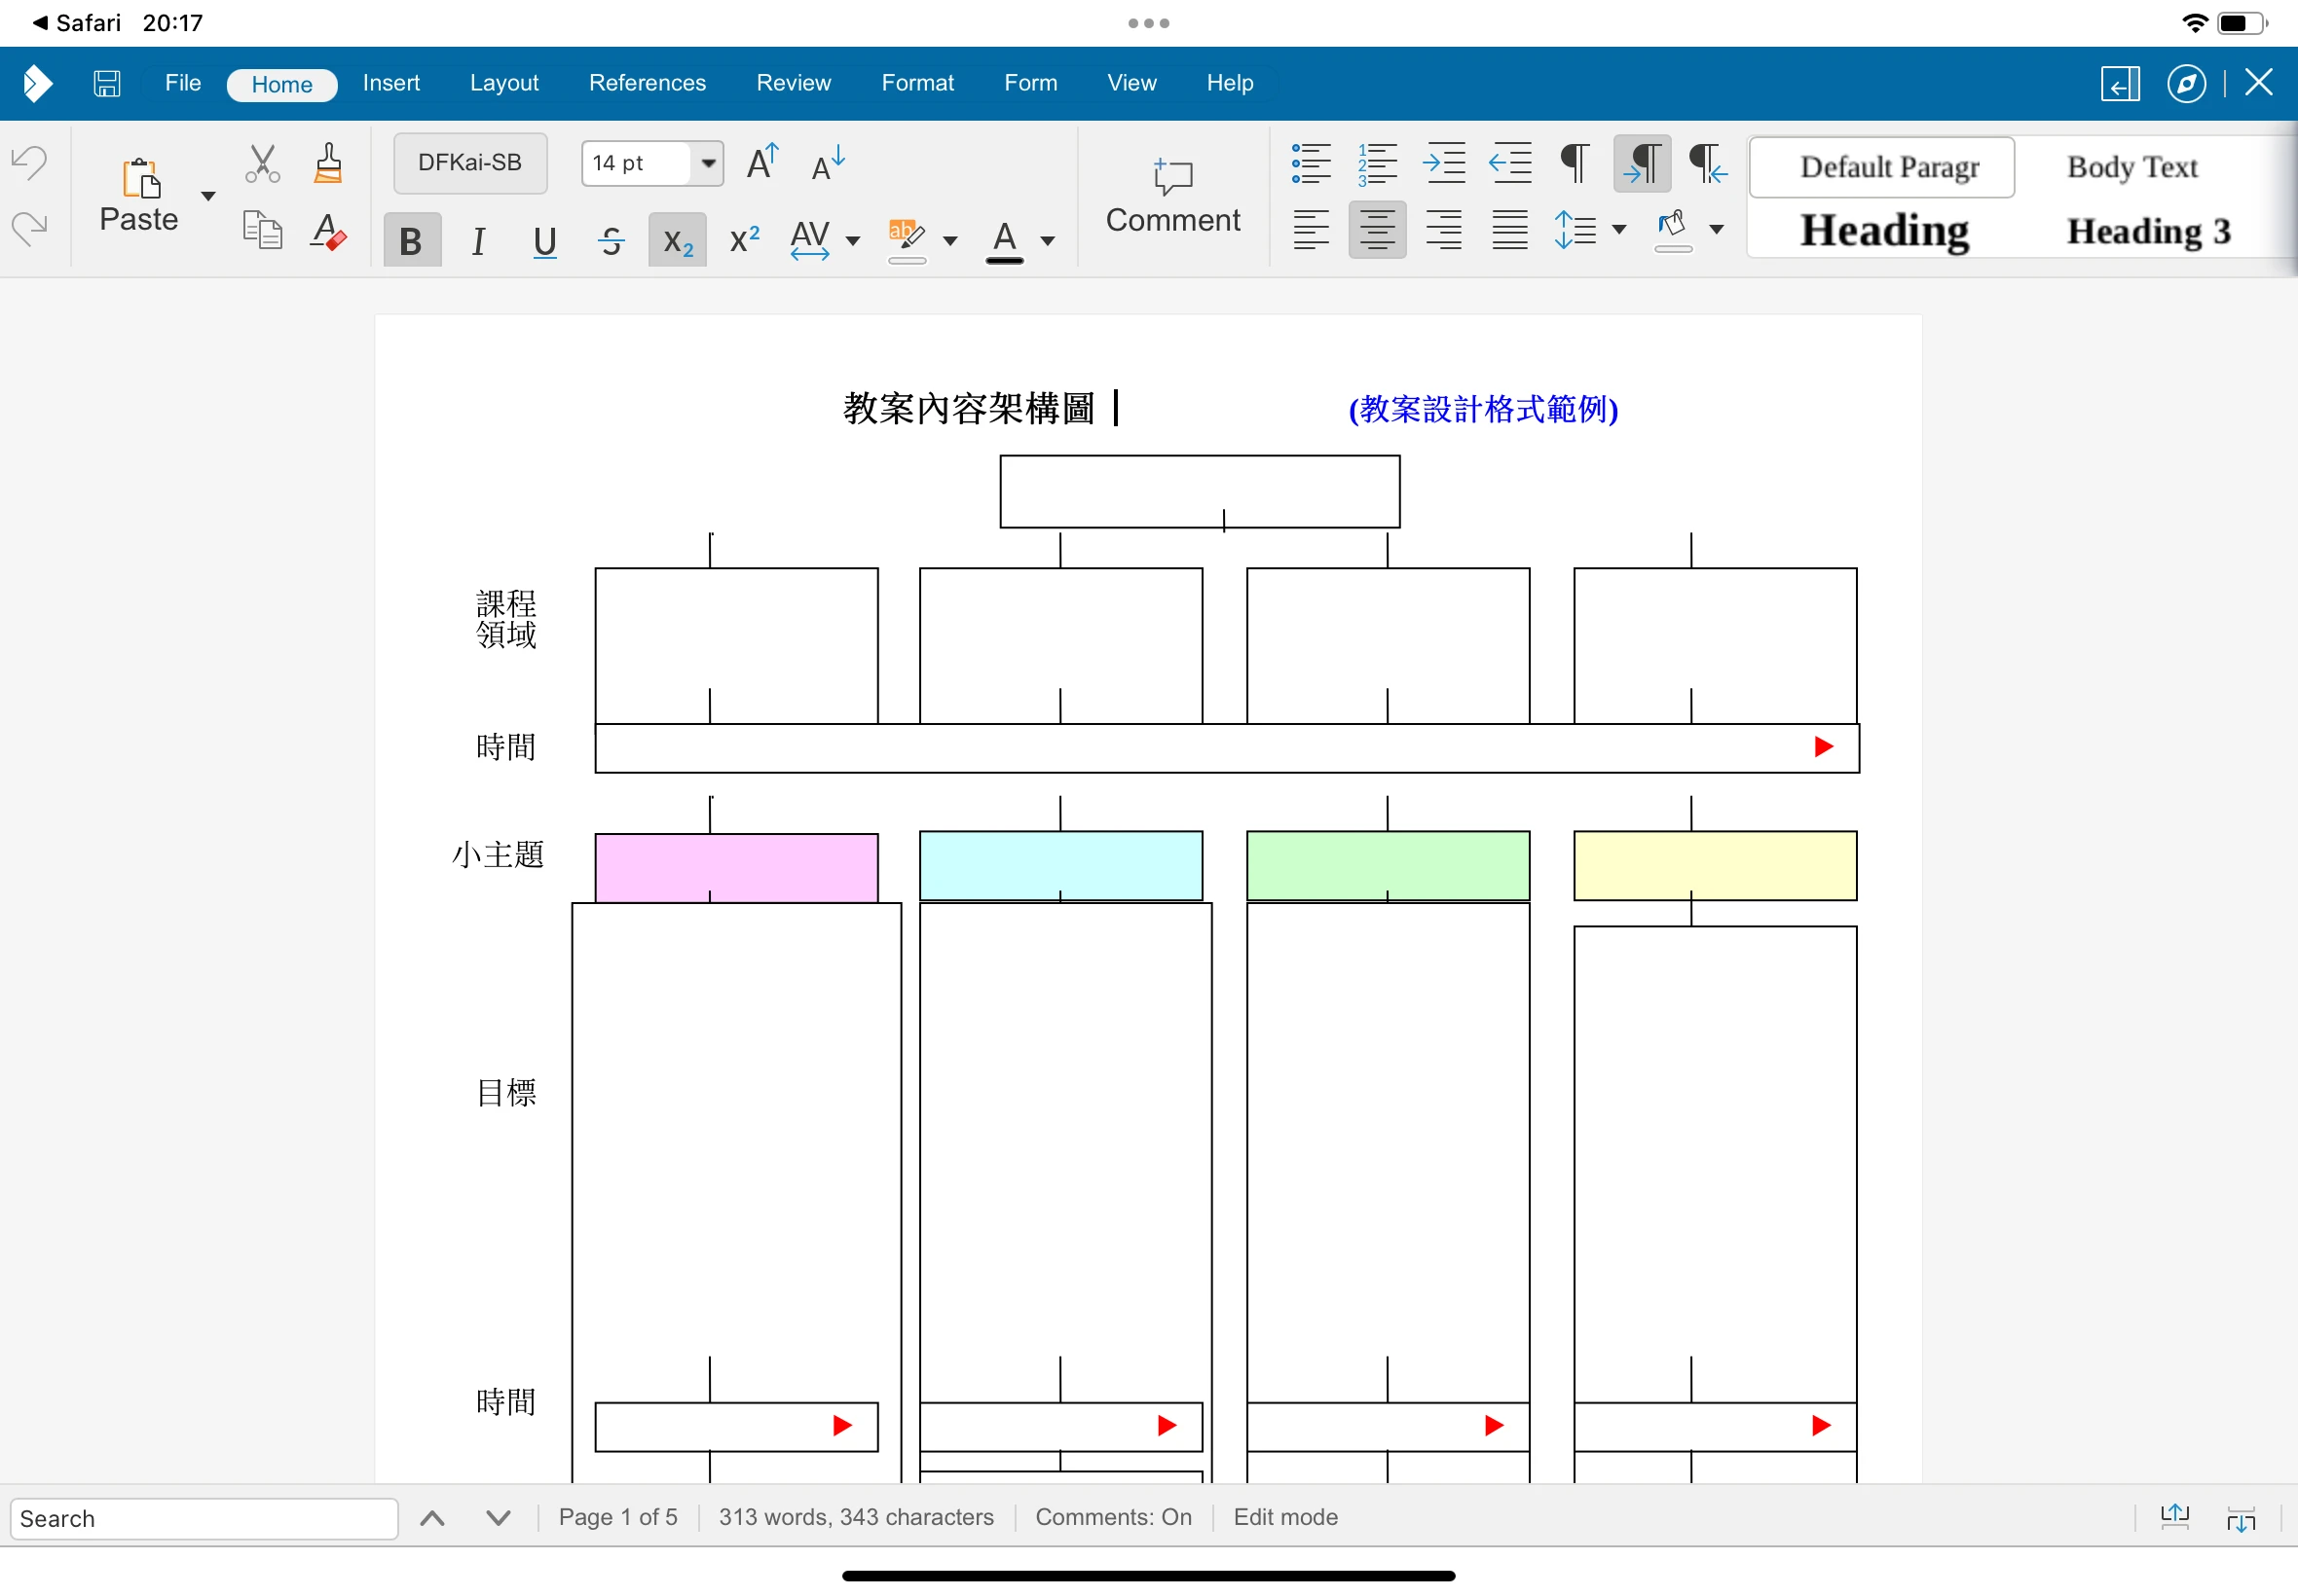Viewport: 2298px width, 1596px height.
Task: Open the Insert tab
Action: click(x=390, y=83)
